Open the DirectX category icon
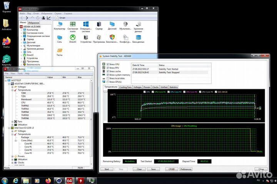 click(73, 39)
